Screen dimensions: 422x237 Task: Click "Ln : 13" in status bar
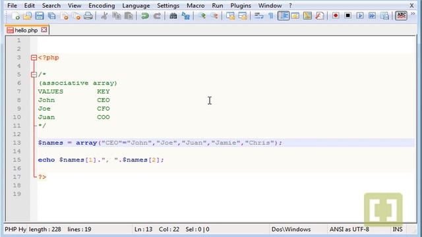pyautogui.click(x=144, y=229)
